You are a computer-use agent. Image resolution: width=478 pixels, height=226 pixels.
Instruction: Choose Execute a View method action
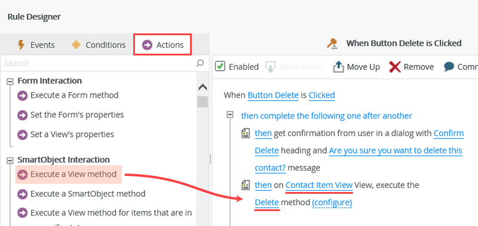[73, 174]
